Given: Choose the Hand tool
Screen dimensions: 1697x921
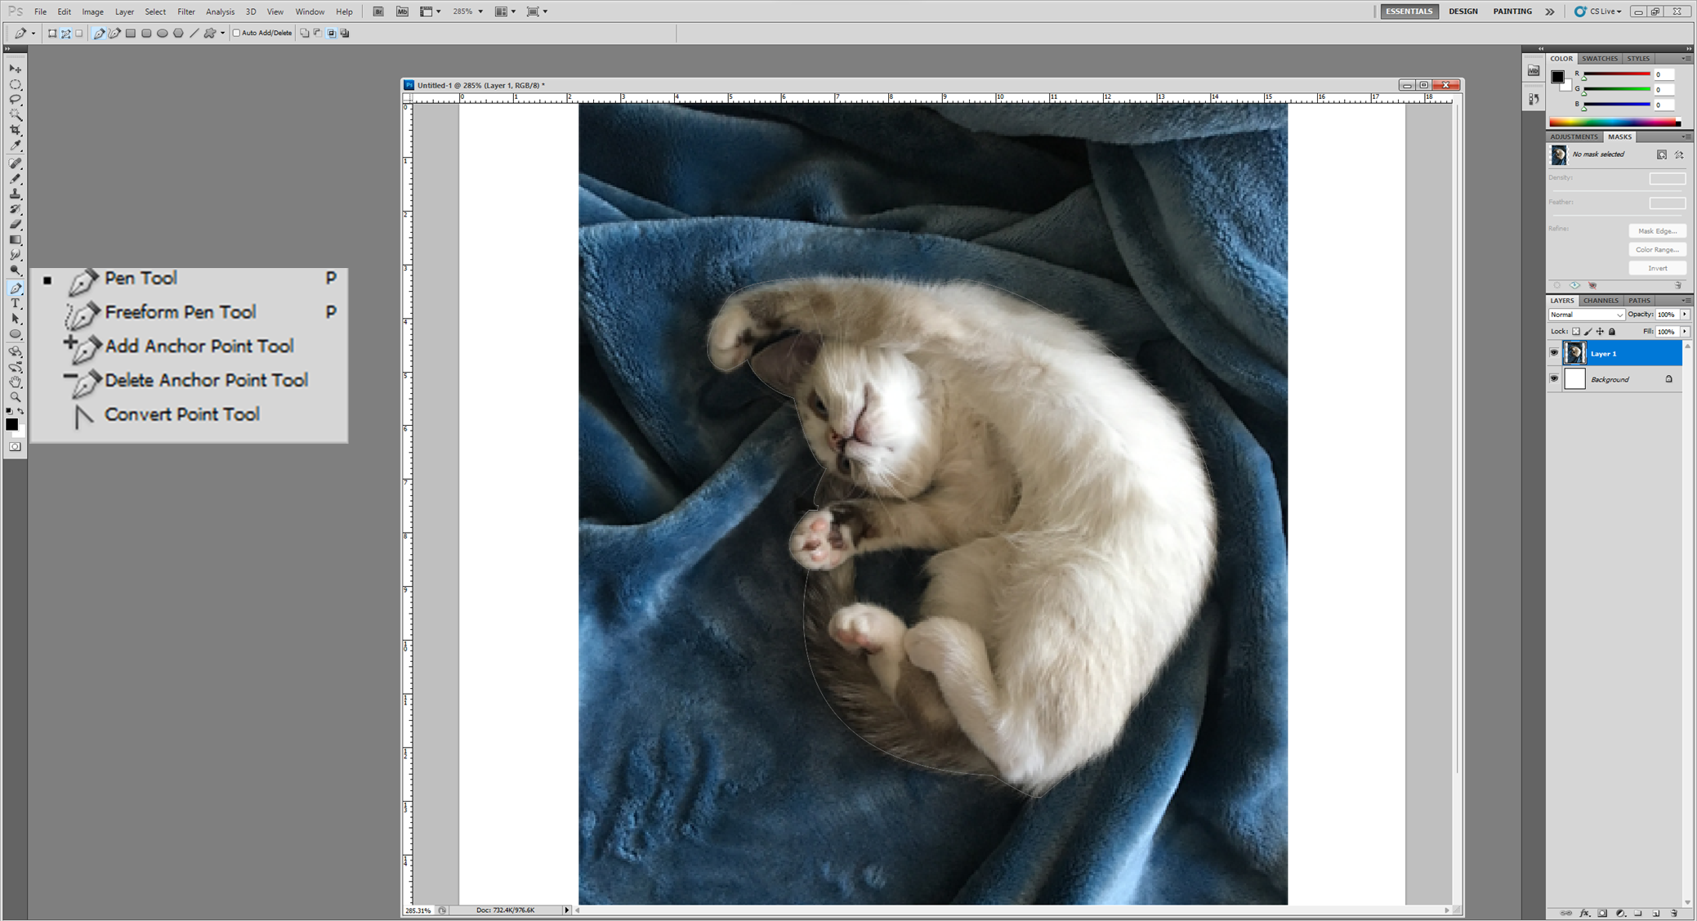Looking at the screenshot, I should (x=16, y=382).
